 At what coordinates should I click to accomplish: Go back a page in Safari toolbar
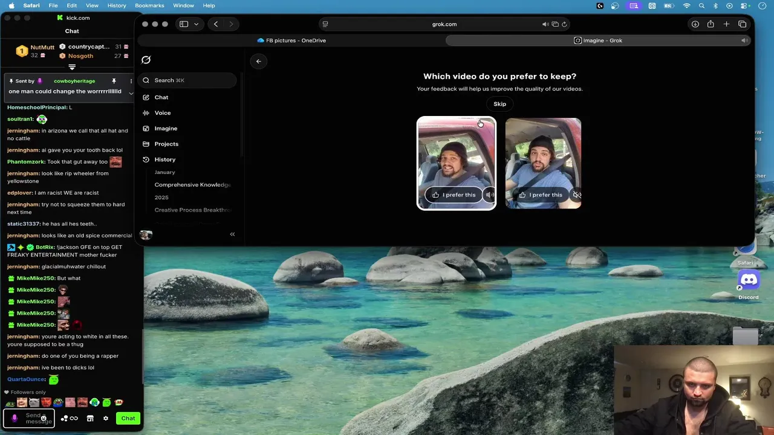click(216, 24)
